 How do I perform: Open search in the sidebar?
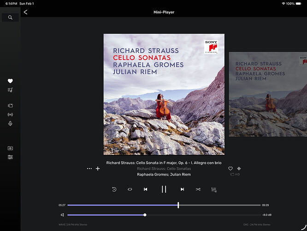tap(10, 18)
